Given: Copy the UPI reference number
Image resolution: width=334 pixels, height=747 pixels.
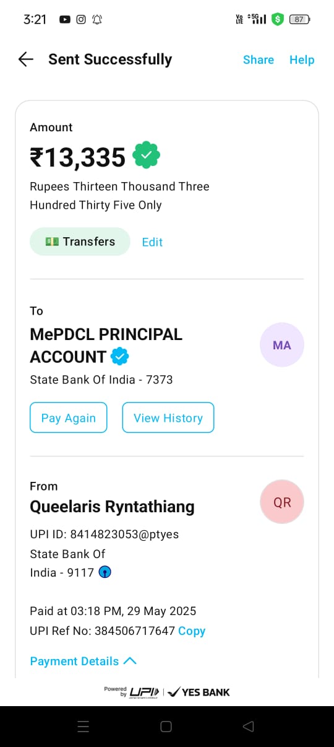Looking at the screenshot, I should point(192,631).
